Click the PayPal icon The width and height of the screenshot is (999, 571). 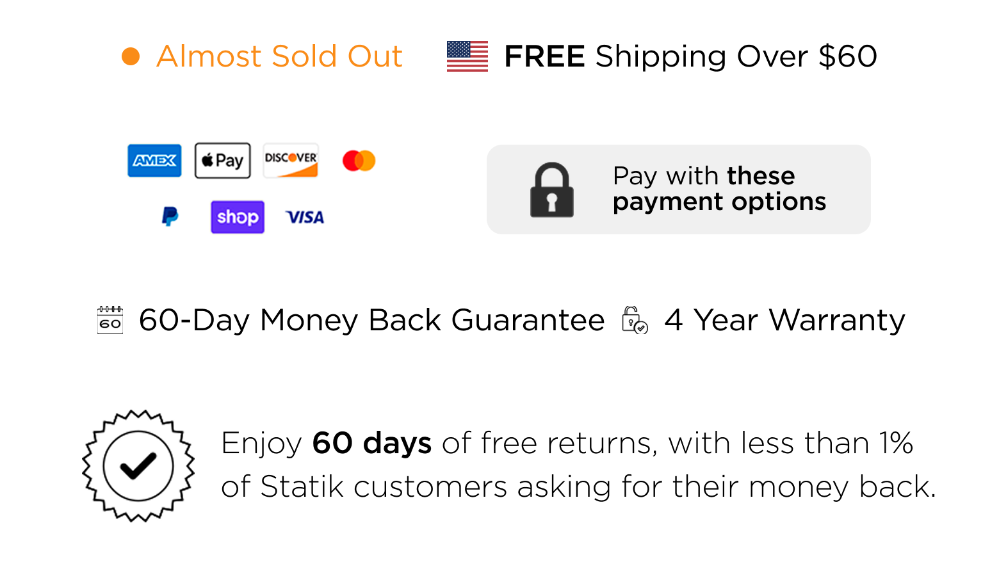coord(170,217)
